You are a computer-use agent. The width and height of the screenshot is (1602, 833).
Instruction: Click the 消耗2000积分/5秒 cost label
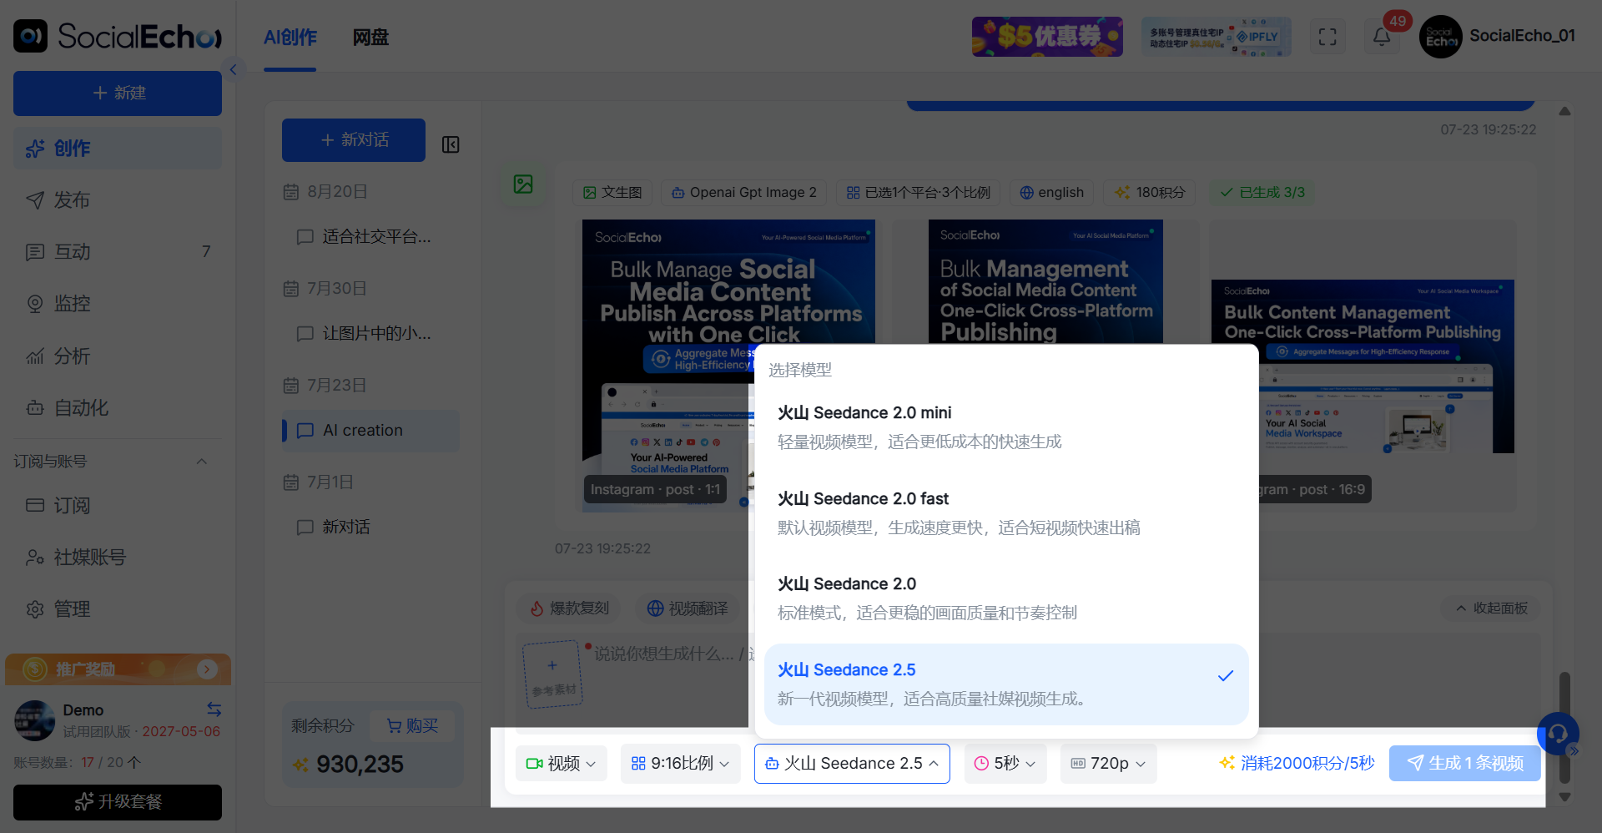click(x=1297, y=764)
